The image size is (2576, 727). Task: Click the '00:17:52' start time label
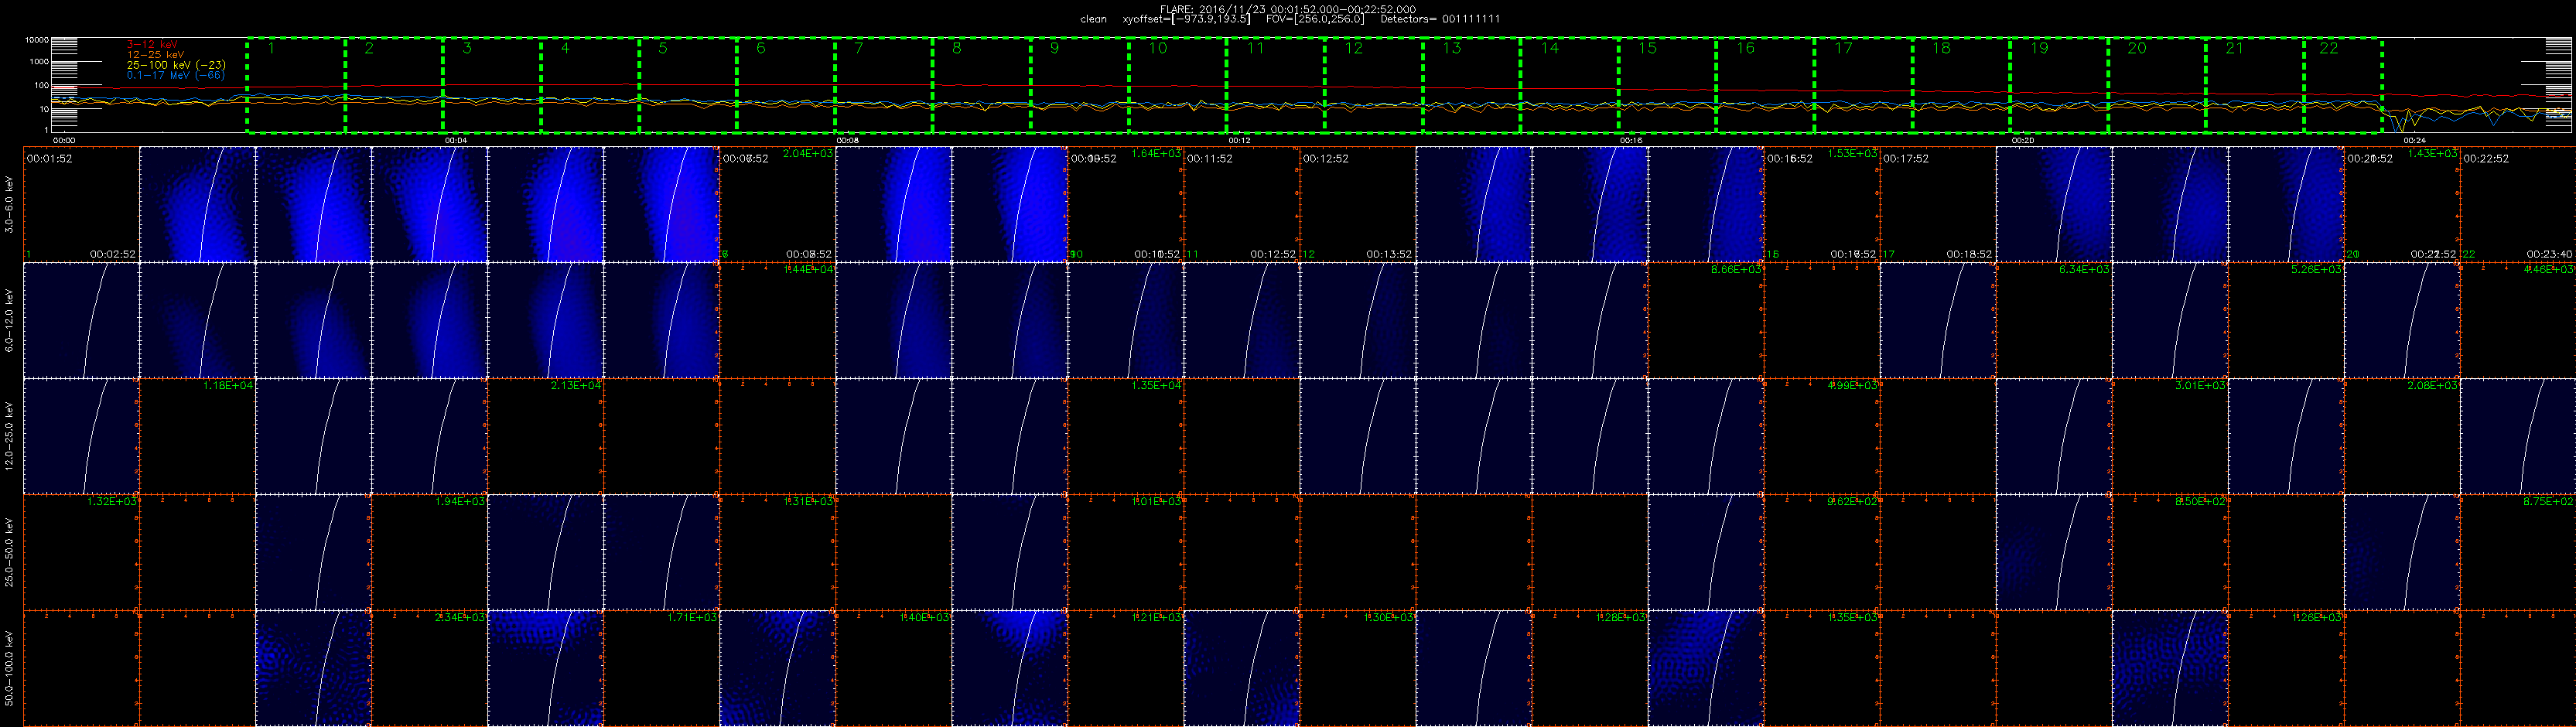click(x=1905, y=158)
